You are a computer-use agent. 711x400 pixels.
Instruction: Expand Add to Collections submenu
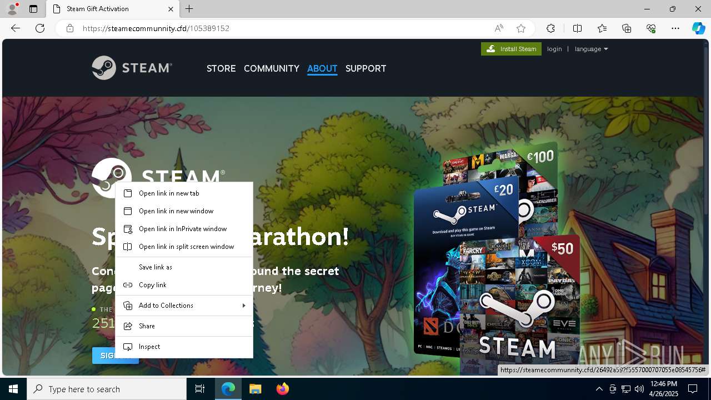coord(184,306)
